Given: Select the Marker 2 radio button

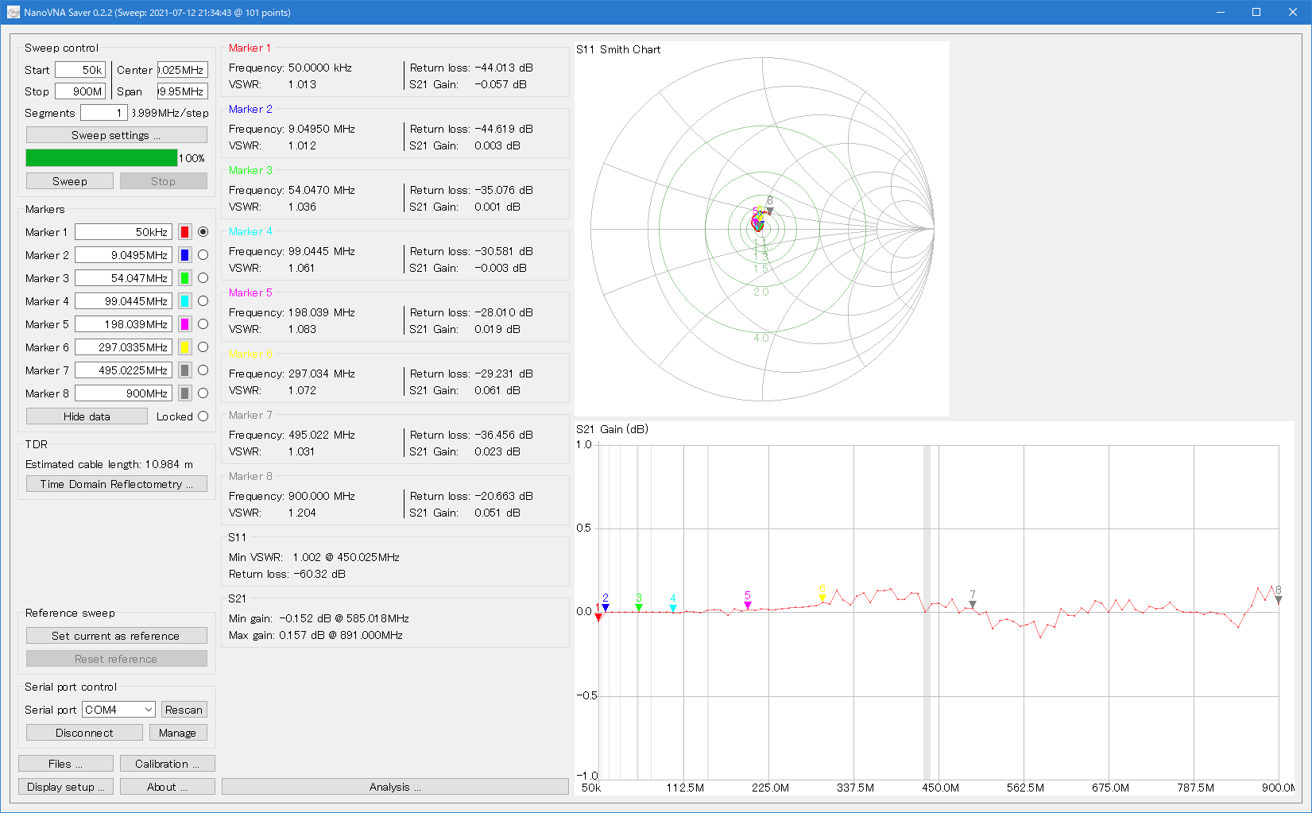Looking at the screenshot, I should (203, 255).
